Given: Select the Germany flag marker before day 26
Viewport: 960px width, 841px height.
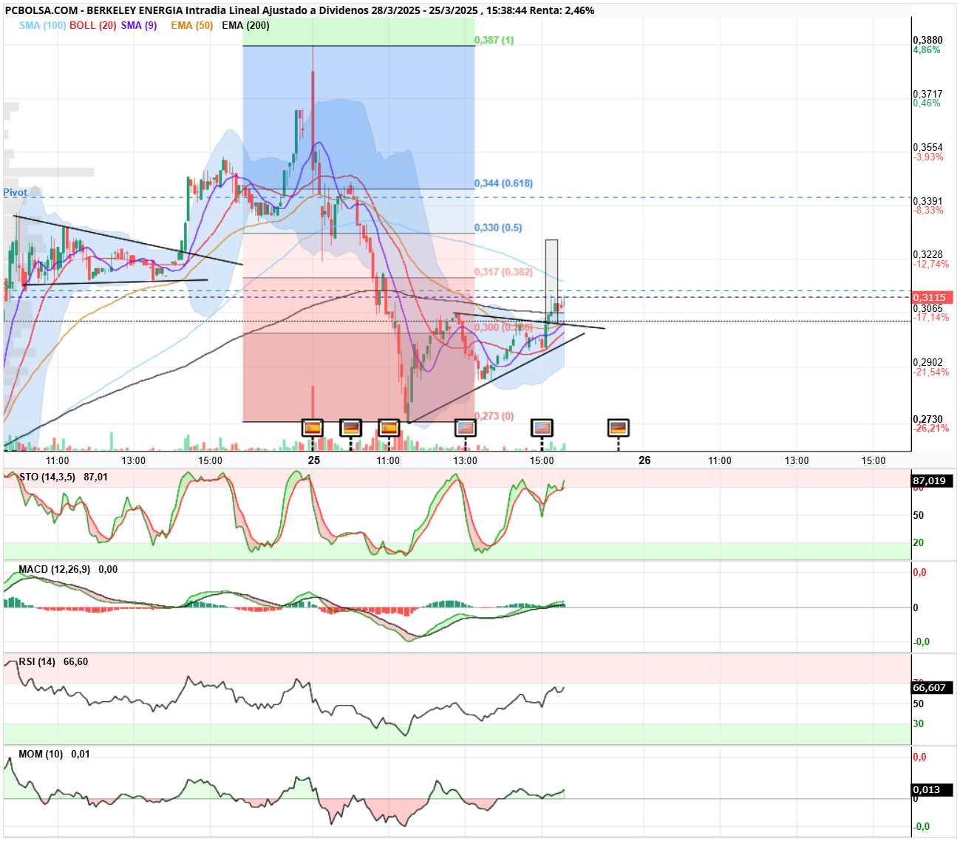Looking at the screenshot, I should point(619,428).
